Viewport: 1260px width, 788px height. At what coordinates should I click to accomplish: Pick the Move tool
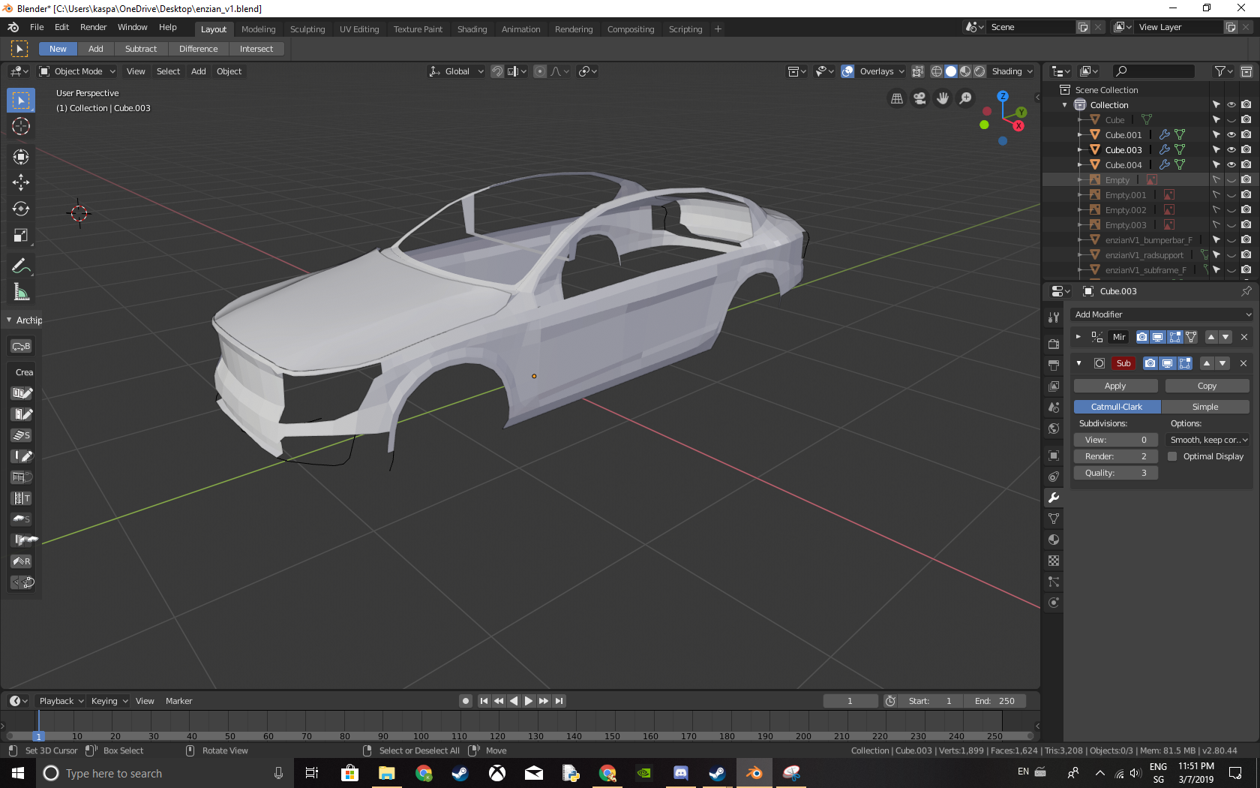21,182
